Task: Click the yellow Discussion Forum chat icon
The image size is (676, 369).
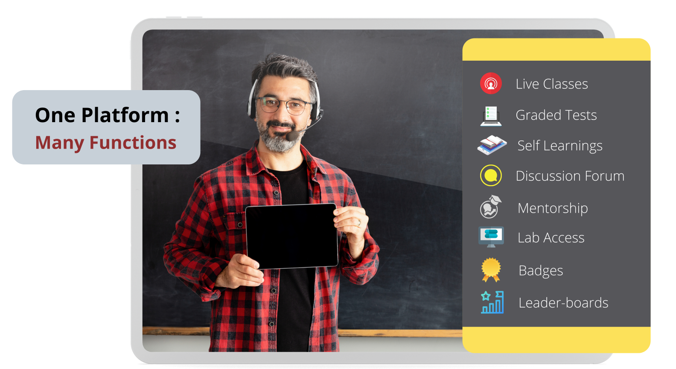Action: tap(491, 176)
